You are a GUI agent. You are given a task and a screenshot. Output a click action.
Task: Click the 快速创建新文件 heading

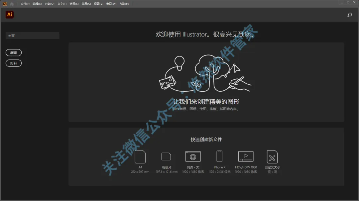pos(206,140)
